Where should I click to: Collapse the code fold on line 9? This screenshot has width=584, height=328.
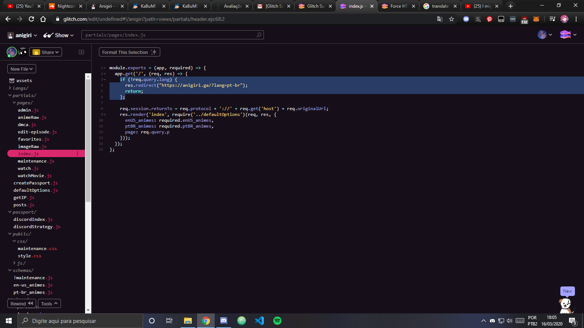pyautogui.click(x=105, y=114)
